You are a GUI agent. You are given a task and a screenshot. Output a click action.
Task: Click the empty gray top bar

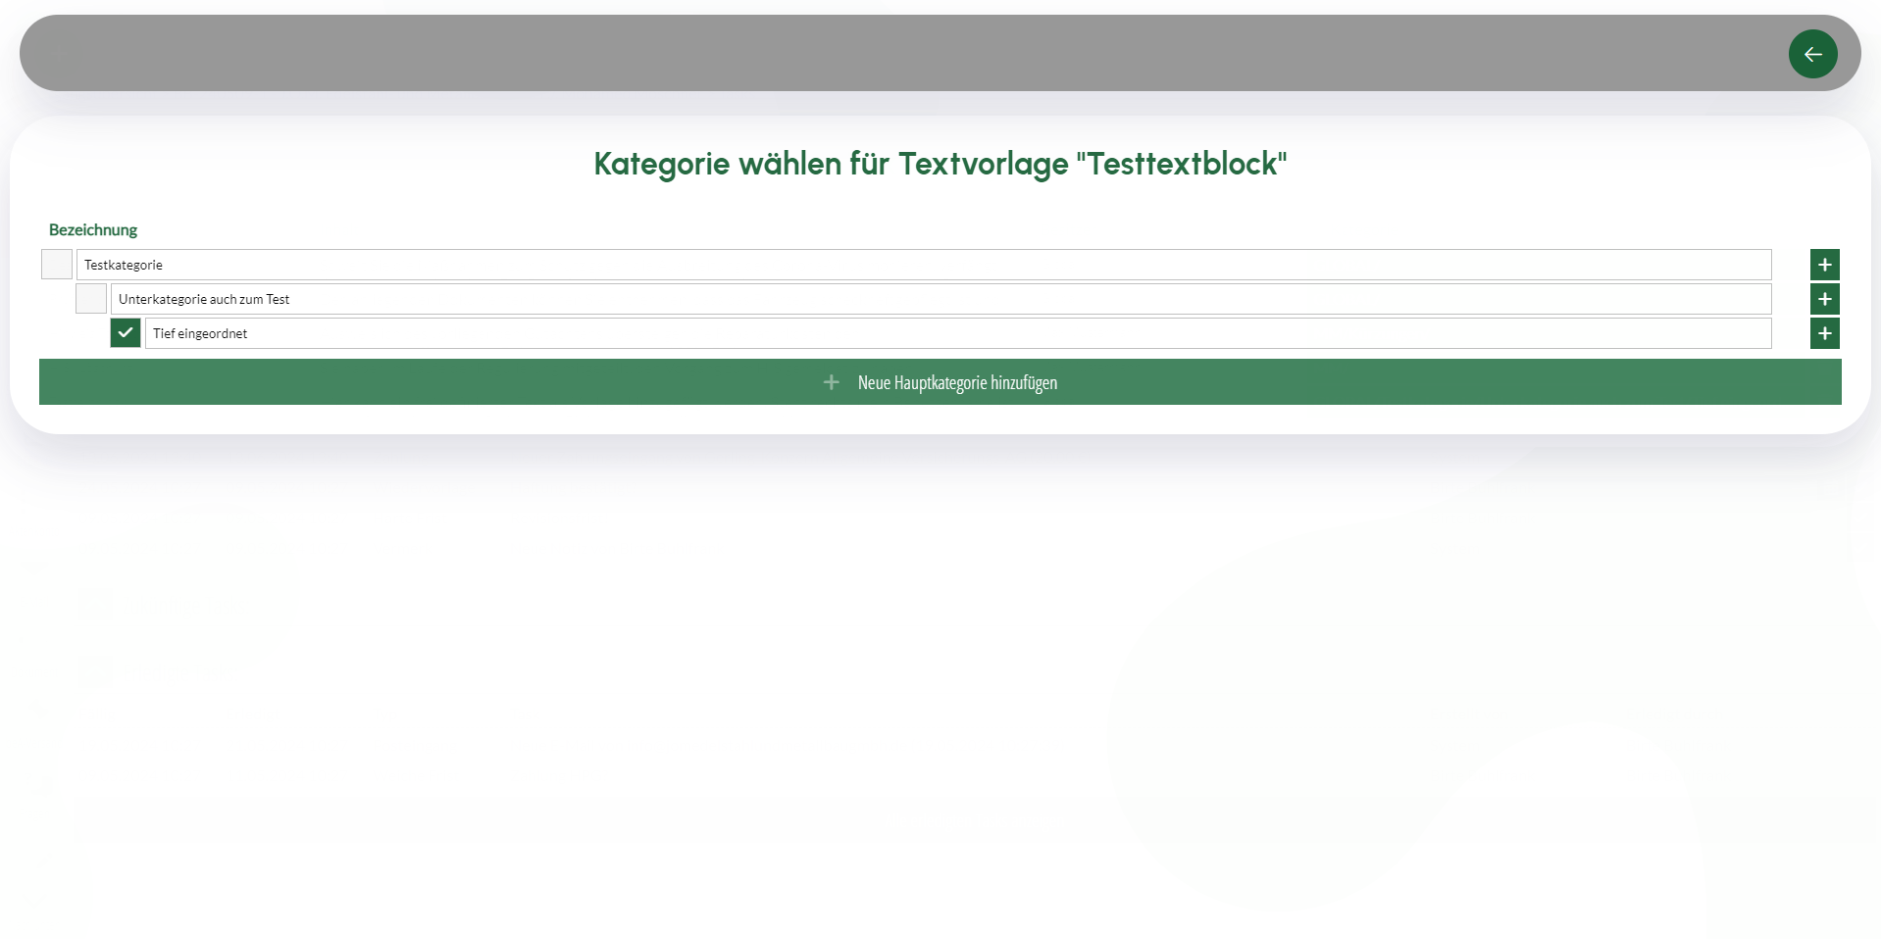(883, 53)
